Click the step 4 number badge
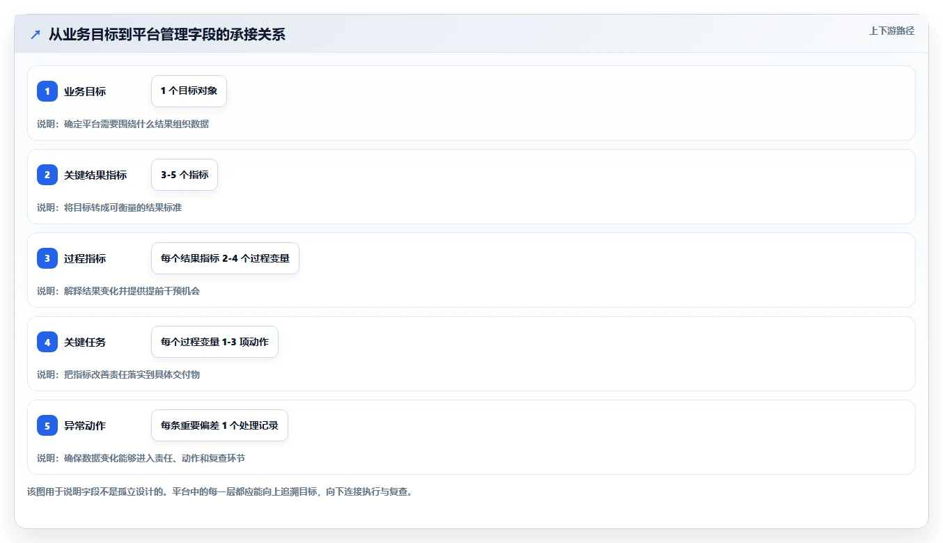 pyautogui.click(x=47, y=342)
